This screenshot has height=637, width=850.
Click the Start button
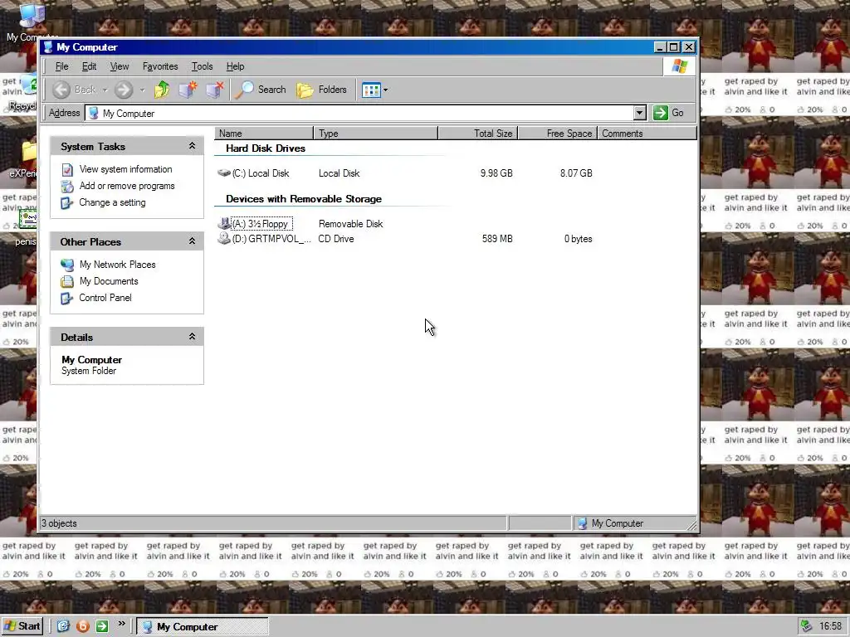pos(22,626)
